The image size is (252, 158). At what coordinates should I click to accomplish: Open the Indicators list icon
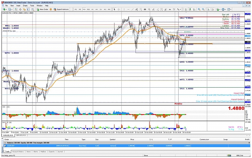[x=218, y=9]
